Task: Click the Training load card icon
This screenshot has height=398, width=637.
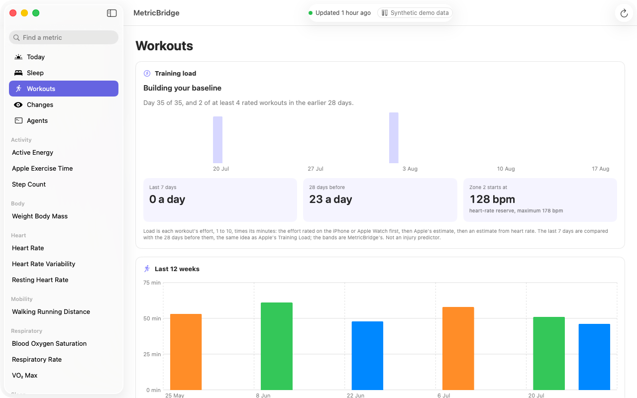Action: point(147,73)
